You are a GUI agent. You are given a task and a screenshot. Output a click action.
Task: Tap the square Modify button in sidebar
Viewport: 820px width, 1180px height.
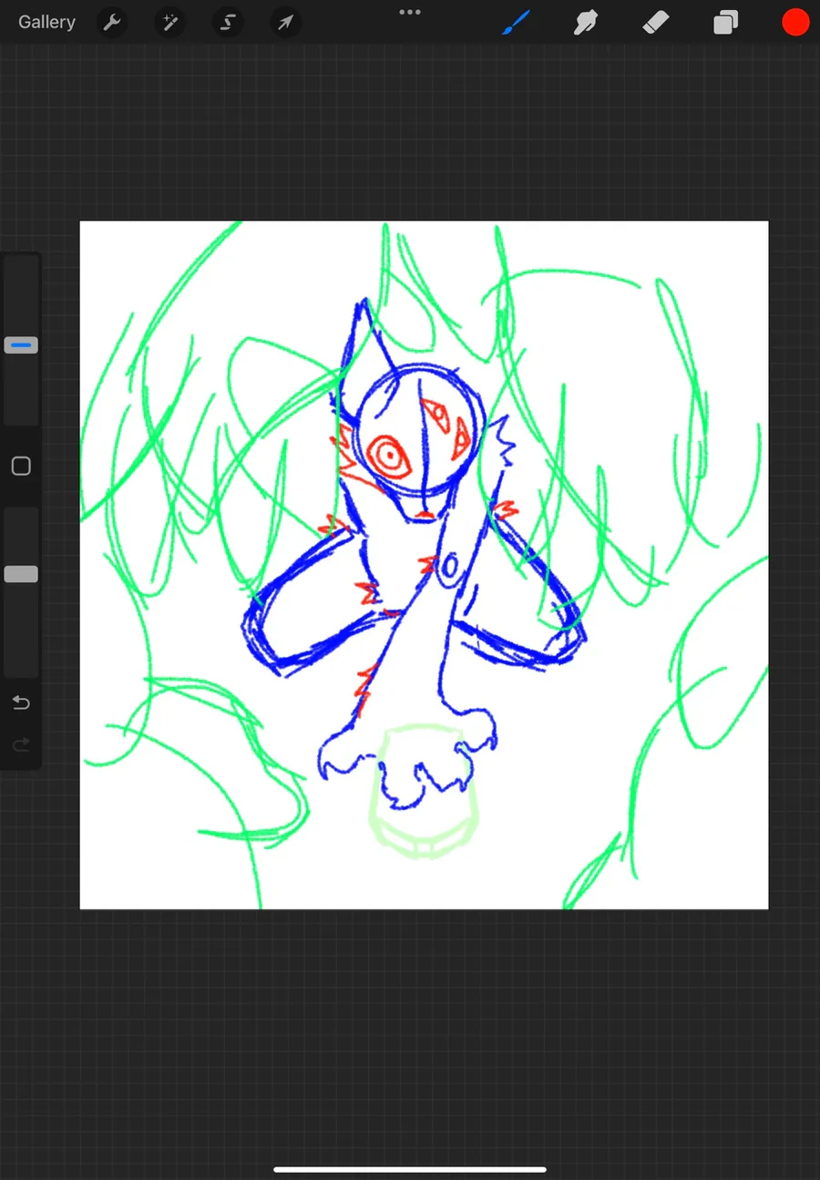[x=21, y=467]
